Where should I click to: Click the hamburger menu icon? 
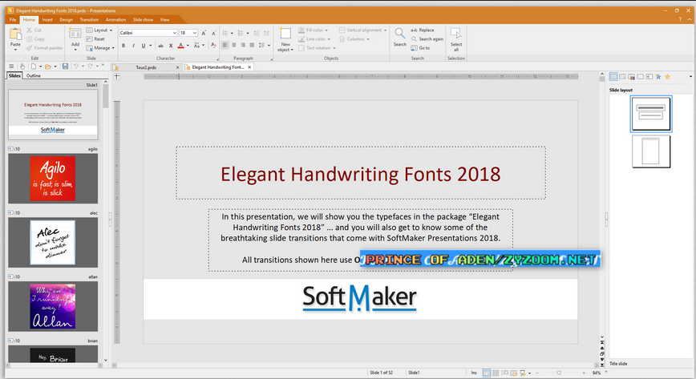point(11,67)
